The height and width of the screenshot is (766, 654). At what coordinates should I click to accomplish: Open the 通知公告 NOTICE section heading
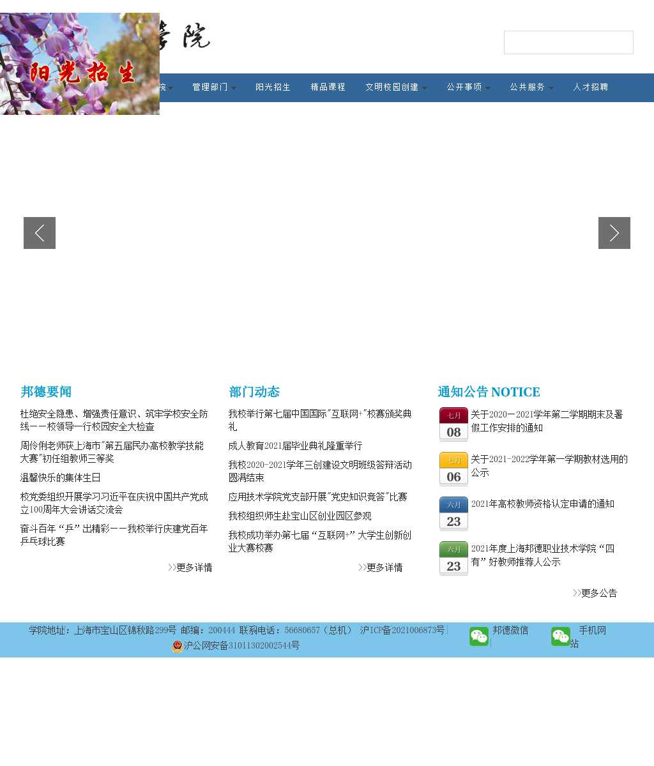point(489,392)
